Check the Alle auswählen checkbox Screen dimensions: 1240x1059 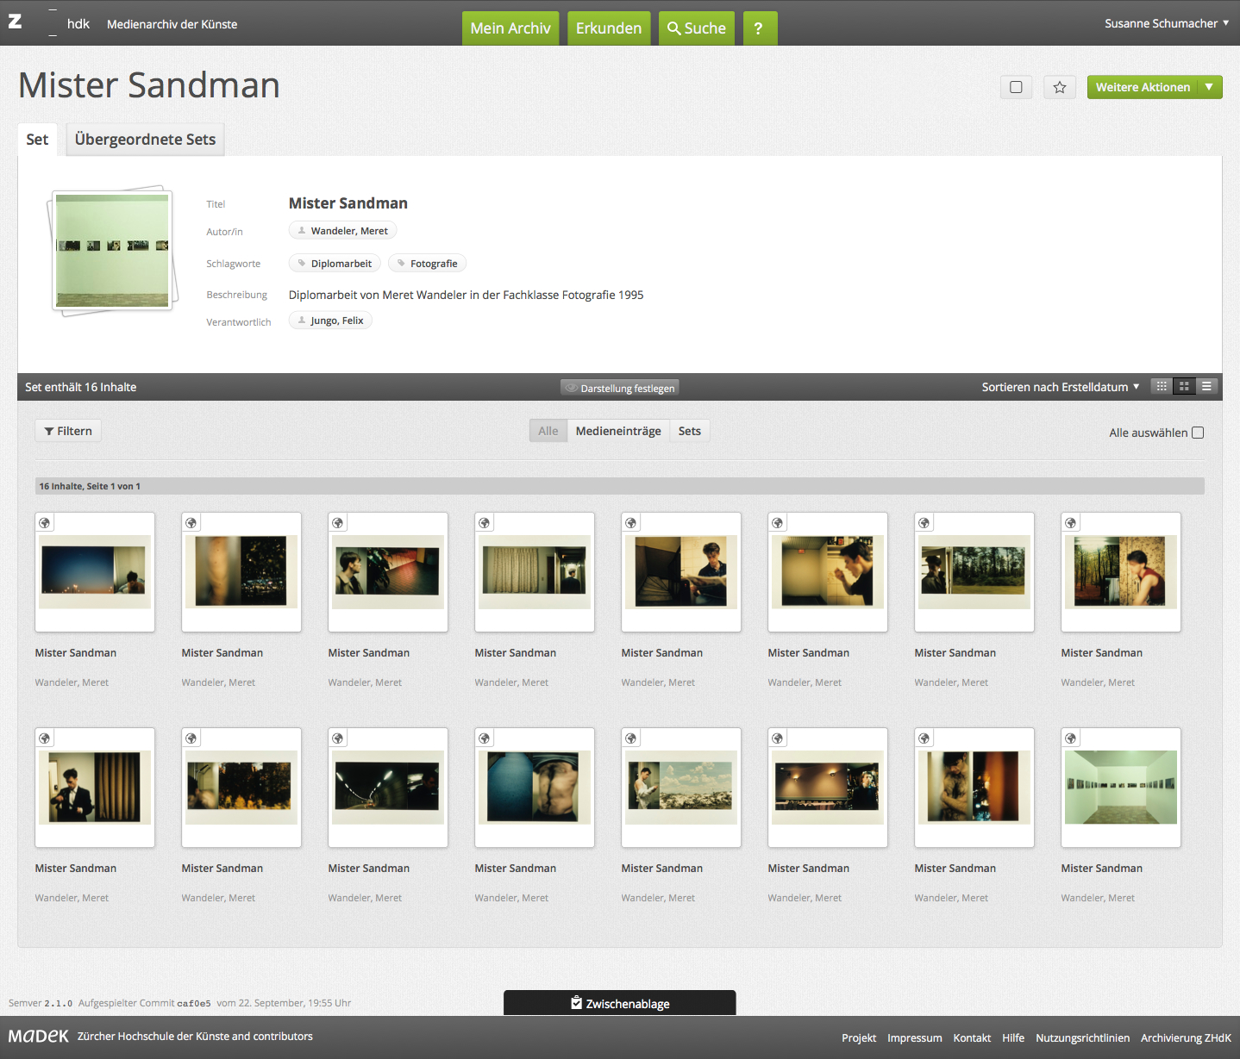pos(1198,433)
